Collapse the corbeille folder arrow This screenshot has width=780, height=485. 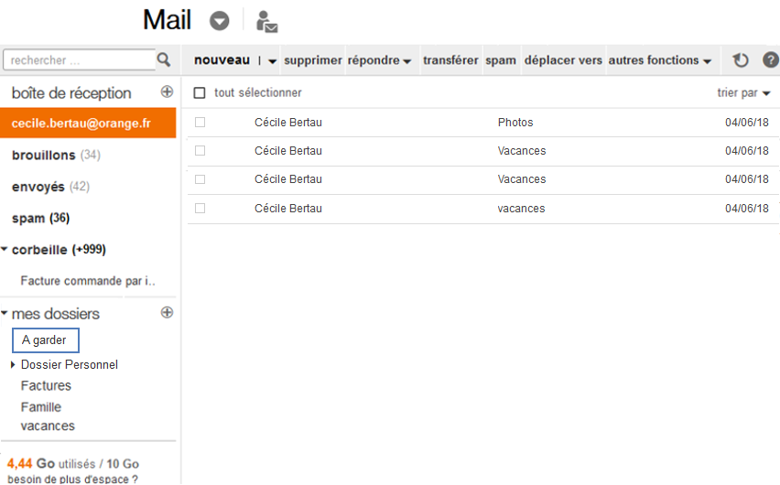4,249
